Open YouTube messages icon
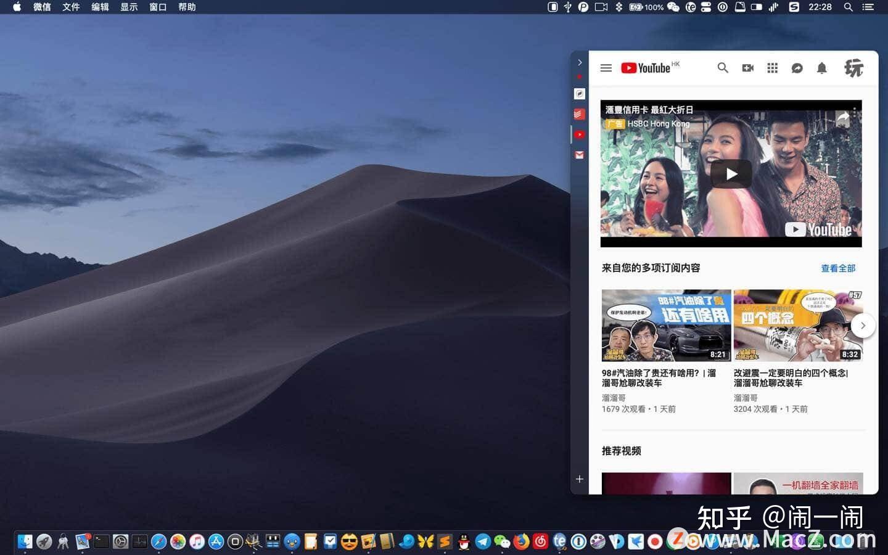This screenshot has width=888, height=555. tap(797, 68)
